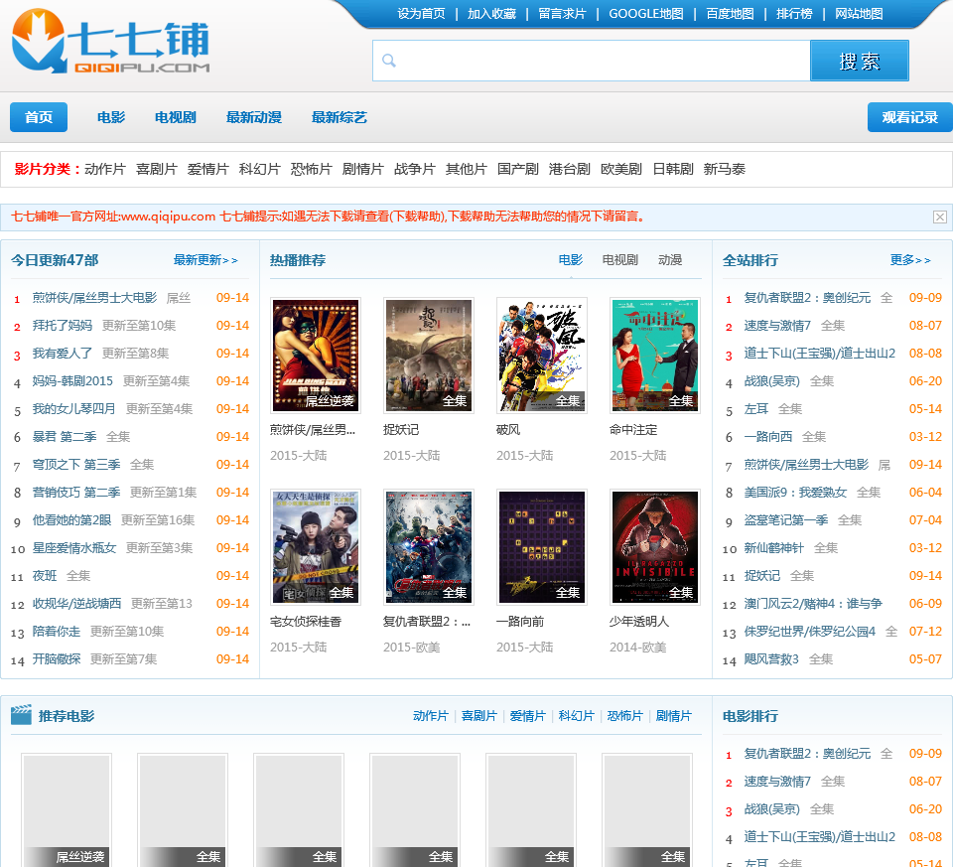Open 开脑做探 update entry
Image resolution: width=953 pixels, height=867 pixels.
[x=57, y=659]
